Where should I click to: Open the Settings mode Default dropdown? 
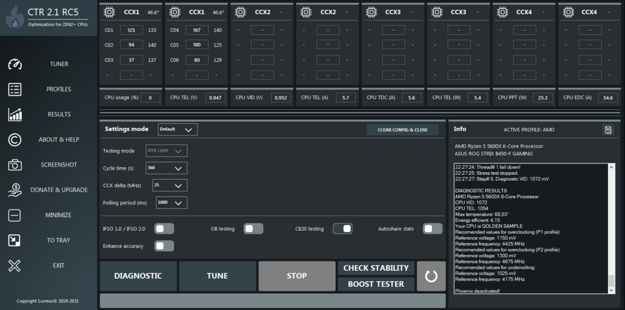pyautogui.click(x=177, y=129)
